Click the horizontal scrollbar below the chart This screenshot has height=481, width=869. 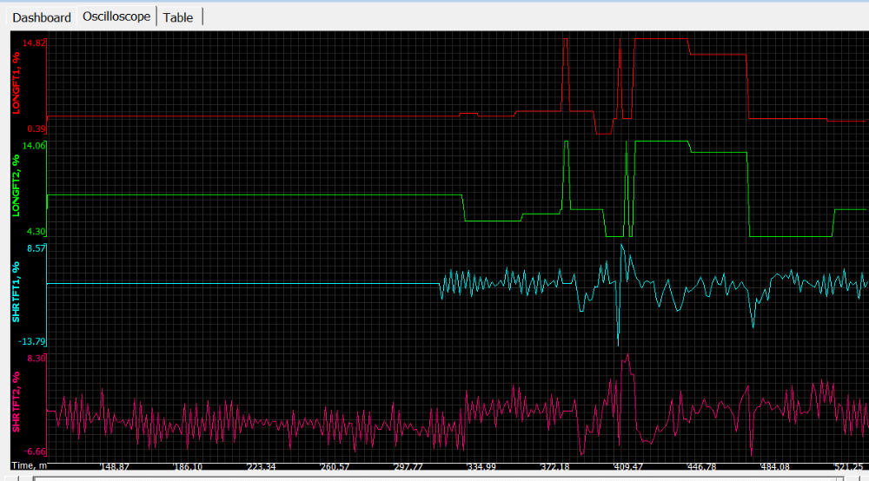tap(434, 478)
